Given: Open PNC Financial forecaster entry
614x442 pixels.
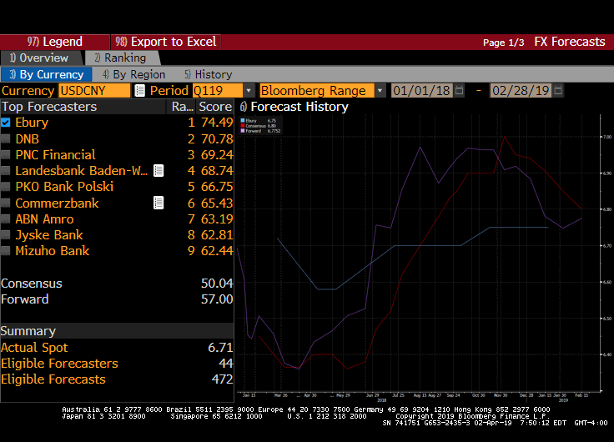Looking at the screenshot, I should tap(55, 154).
